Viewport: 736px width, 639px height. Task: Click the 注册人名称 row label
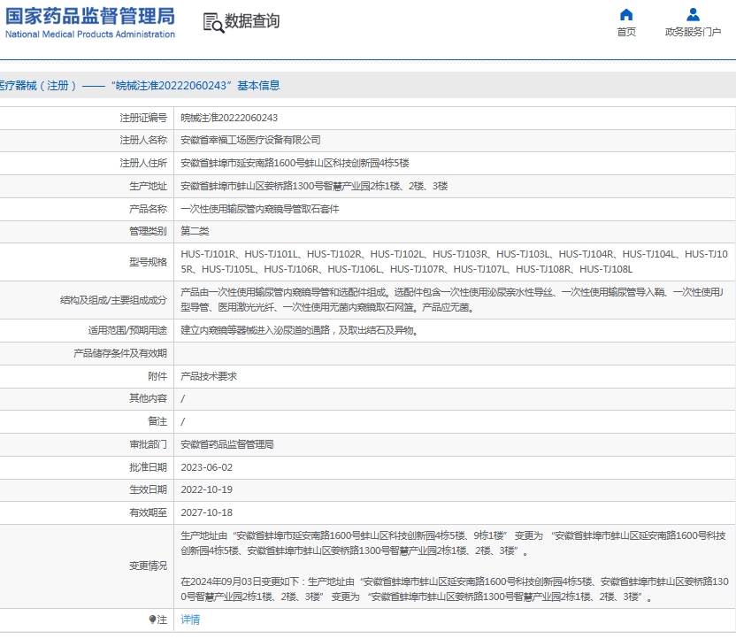click(143, 140)
